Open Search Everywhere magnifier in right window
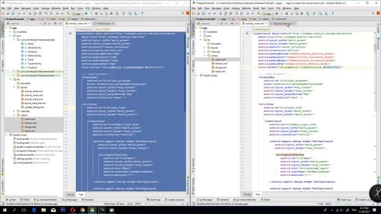Screen dimensions: 381x214 373,13
